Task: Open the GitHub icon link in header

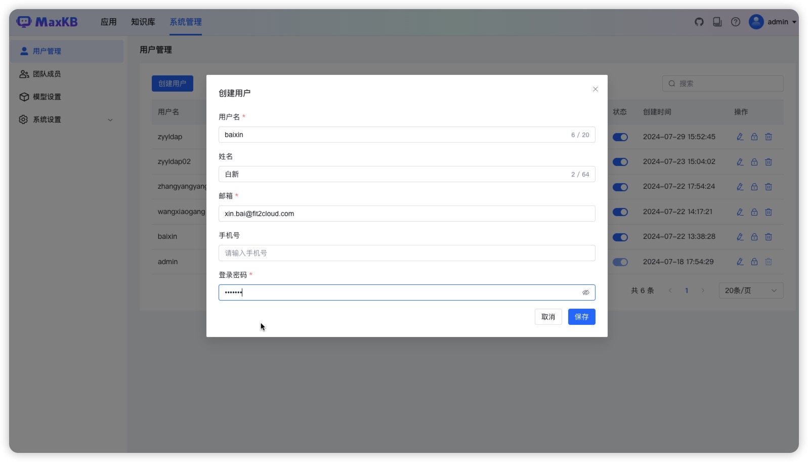Action: [x=699, y=22]
